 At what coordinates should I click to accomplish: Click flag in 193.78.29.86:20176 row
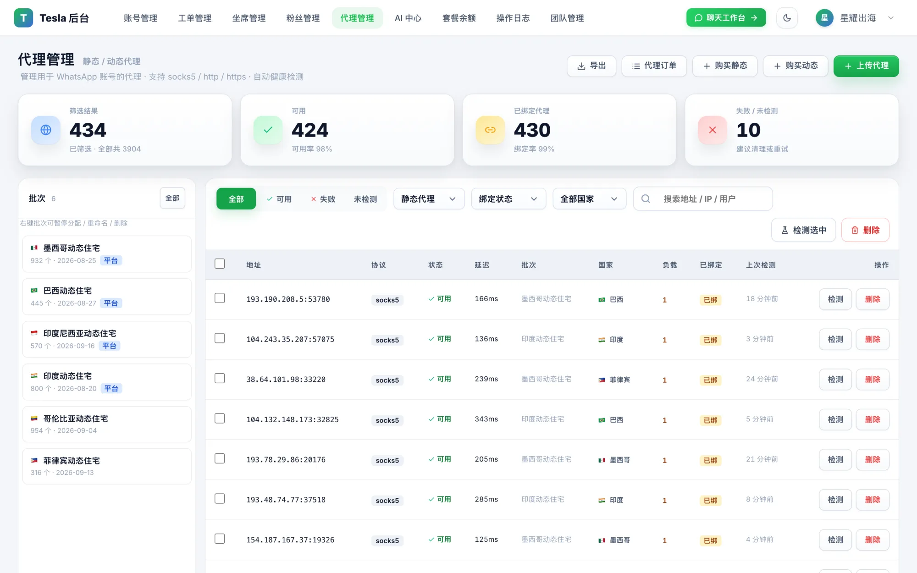pyautogui.click(x=602, y=460)
